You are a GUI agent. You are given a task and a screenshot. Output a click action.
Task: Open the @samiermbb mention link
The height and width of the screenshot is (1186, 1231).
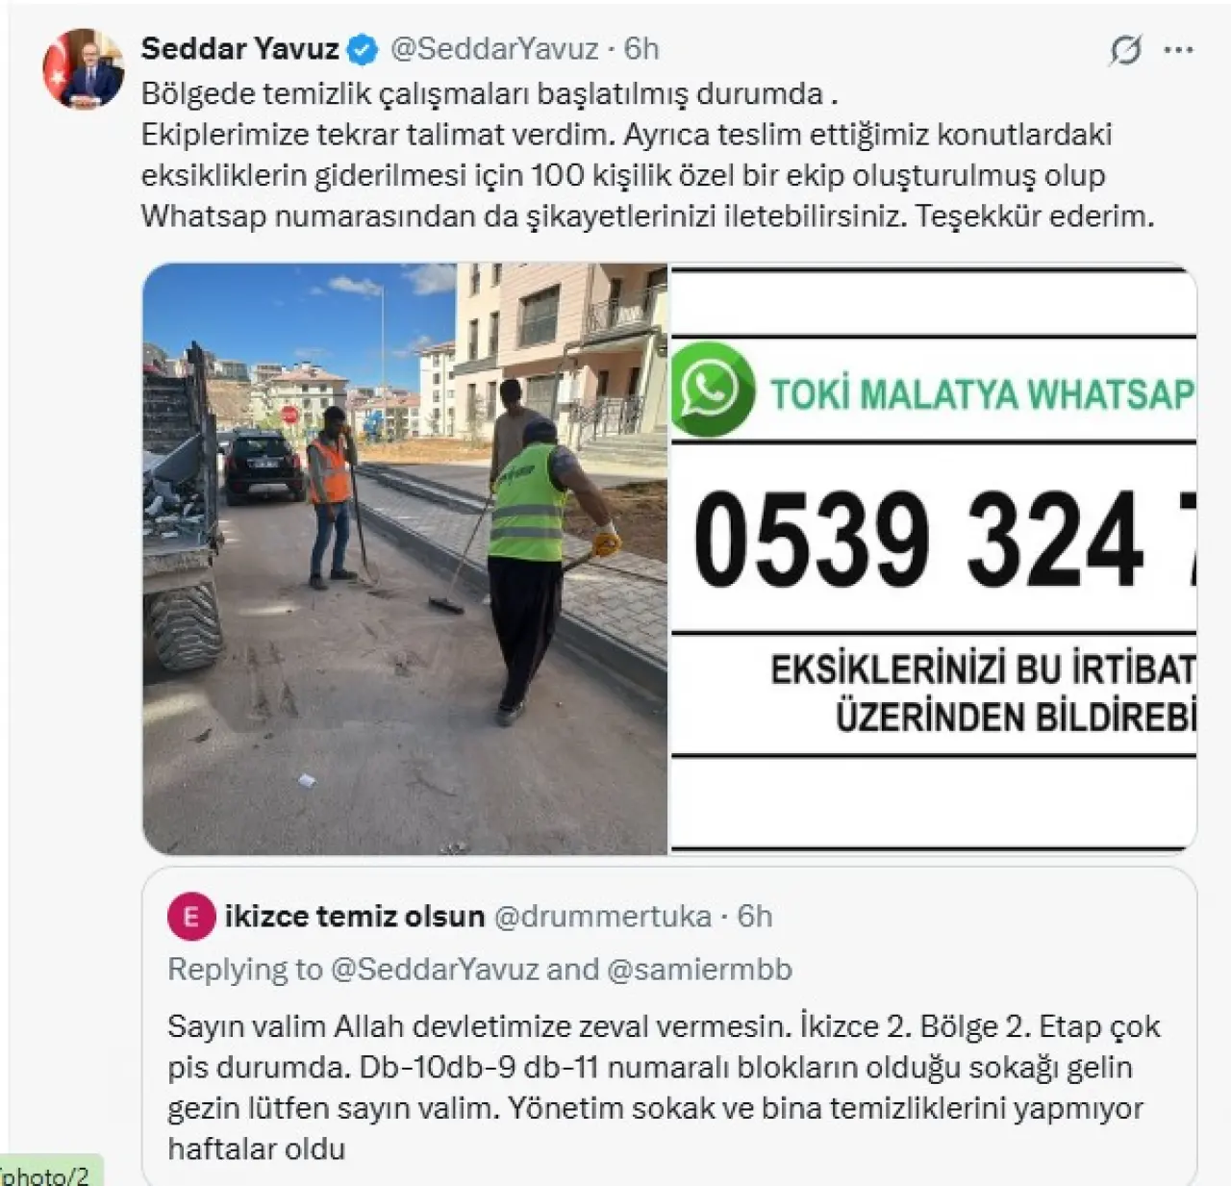click(x=699, y=970)
